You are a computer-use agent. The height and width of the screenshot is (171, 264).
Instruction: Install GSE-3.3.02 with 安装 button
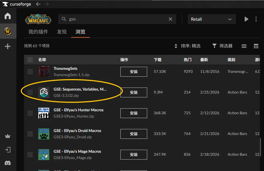[134, 92]
